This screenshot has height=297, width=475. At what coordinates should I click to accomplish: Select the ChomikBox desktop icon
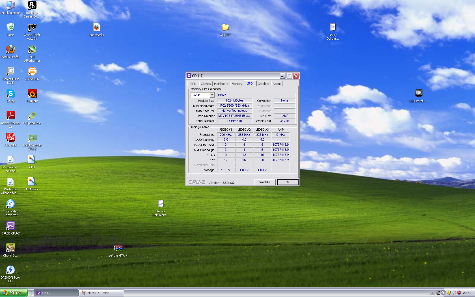pos(10,250)
